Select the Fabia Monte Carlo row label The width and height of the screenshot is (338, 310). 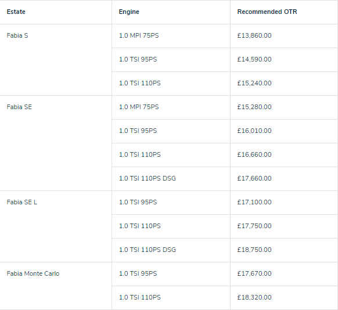pyautogui.click(x=33, y=273)
